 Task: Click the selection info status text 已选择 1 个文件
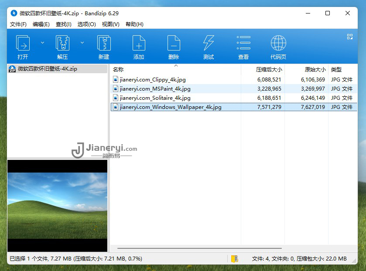(x=76, y=259)
